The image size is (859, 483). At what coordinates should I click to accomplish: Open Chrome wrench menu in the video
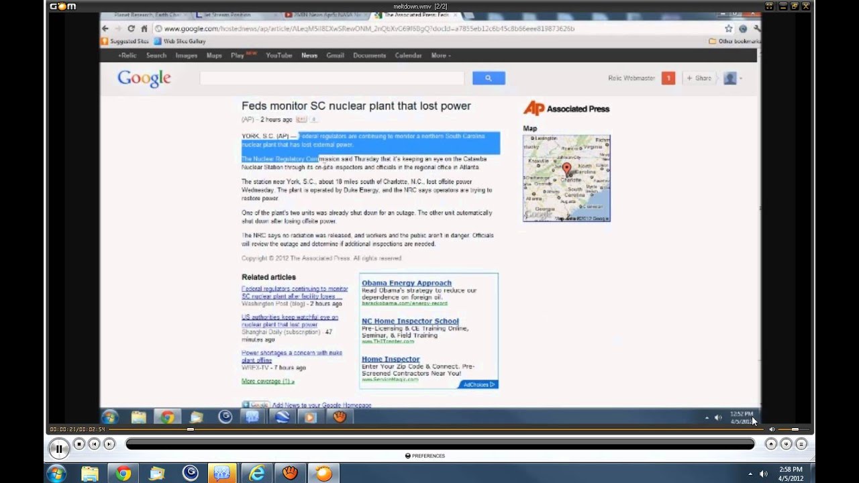756,28
